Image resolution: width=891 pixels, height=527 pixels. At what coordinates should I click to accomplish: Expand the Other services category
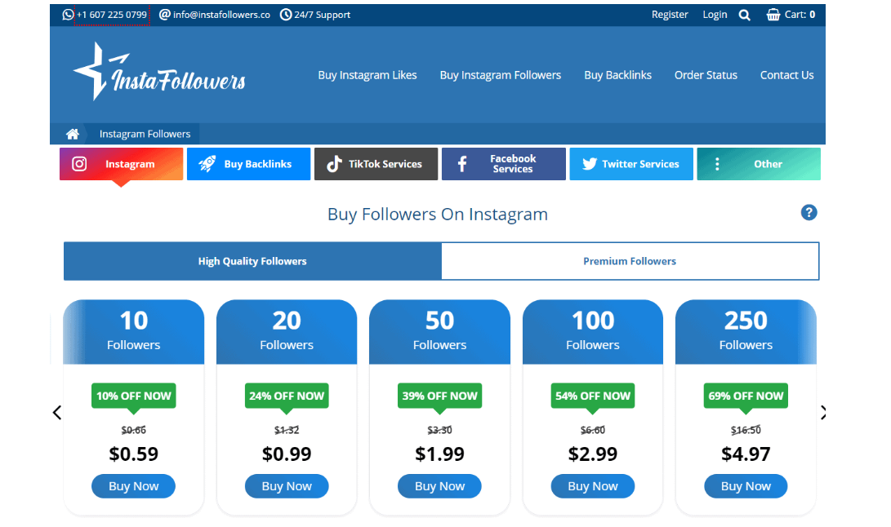tap(759, 164)
